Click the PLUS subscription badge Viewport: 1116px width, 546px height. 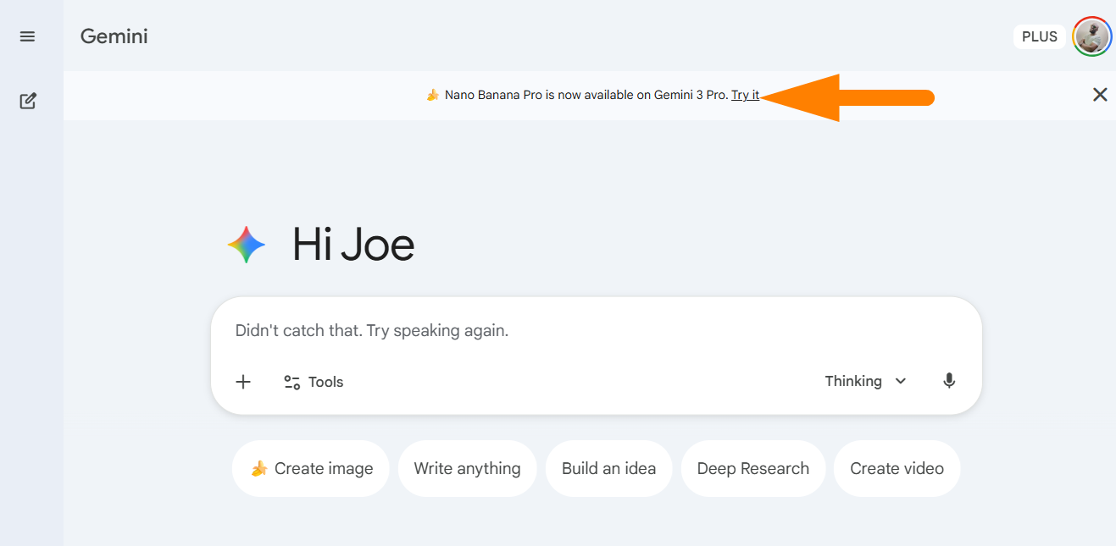(x=1039, y=36)
